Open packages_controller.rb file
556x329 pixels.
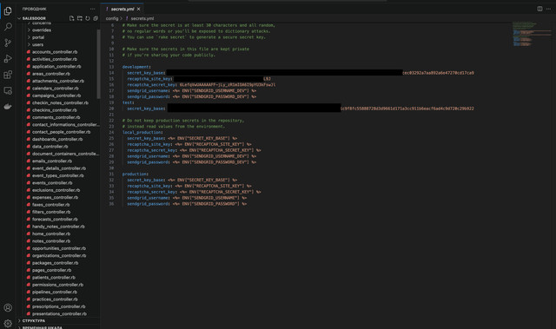click(x=55, y=263)
